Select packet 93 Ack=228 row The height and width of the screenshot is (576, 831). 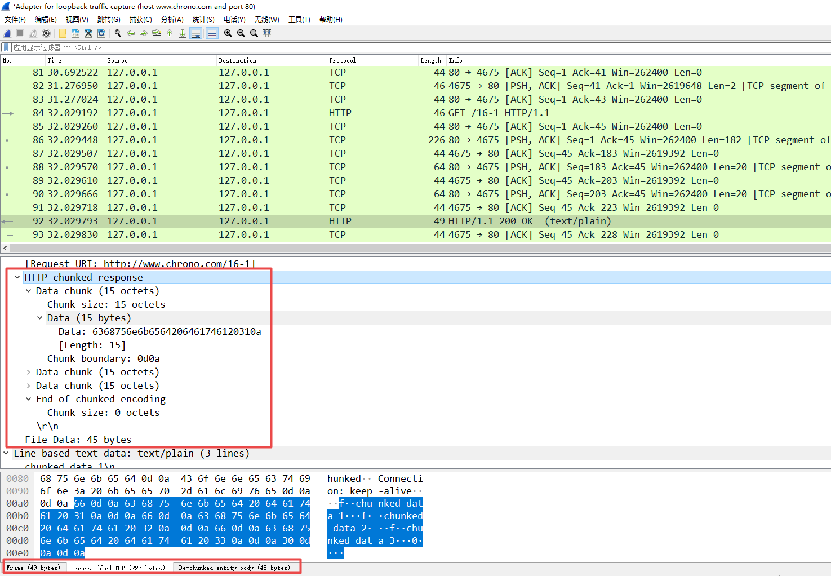point(416,234)
